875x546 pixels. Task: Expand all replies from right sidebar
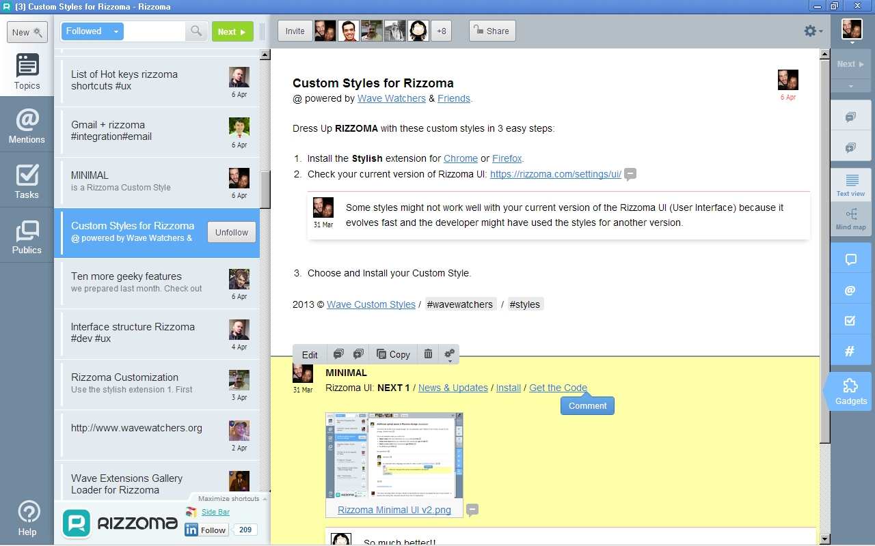[x=850, y=148]
